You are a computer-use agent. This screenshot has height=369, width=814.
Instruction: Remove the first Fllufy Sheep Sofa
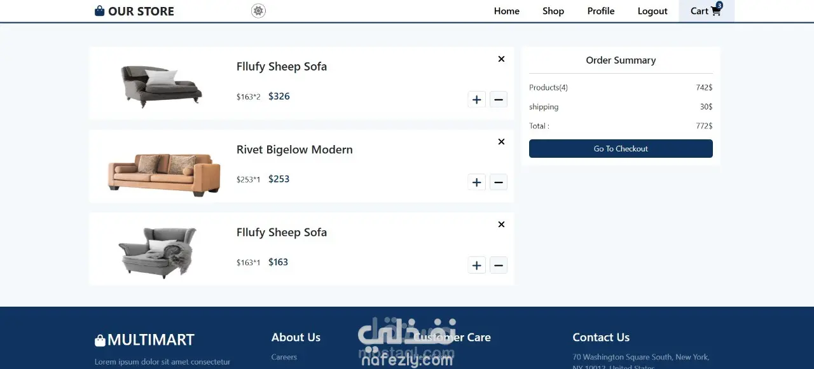(x=501, y=59)
